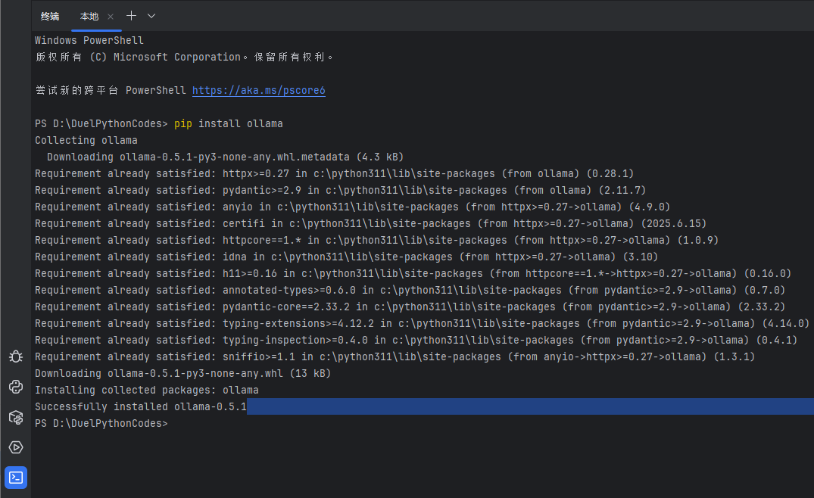Select the 本地 terminal tab
This screenshot has width=814, height=498.
[x=89, y=17]
